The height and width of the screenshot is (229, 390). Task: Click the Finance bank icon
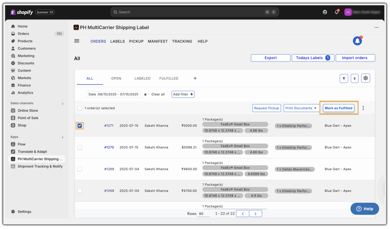tap(13, 85)
